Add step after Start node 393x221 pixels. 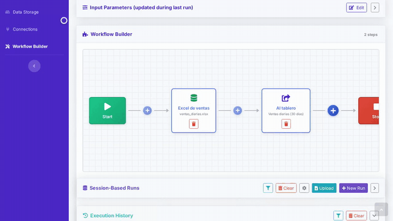pos(147,110)
